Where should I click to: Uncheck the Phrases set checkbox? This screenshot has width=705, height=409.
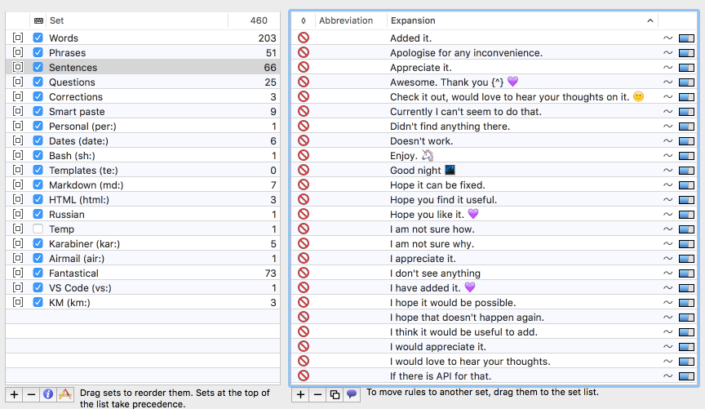pos(38,52)
